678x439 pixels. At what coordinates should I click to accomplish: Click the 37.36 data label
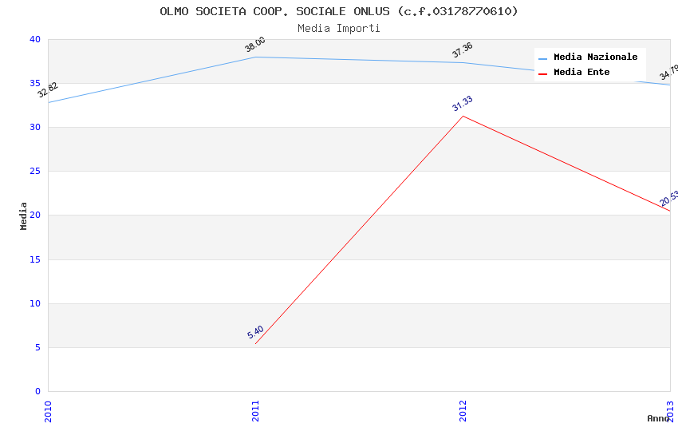tap(463, 50)
